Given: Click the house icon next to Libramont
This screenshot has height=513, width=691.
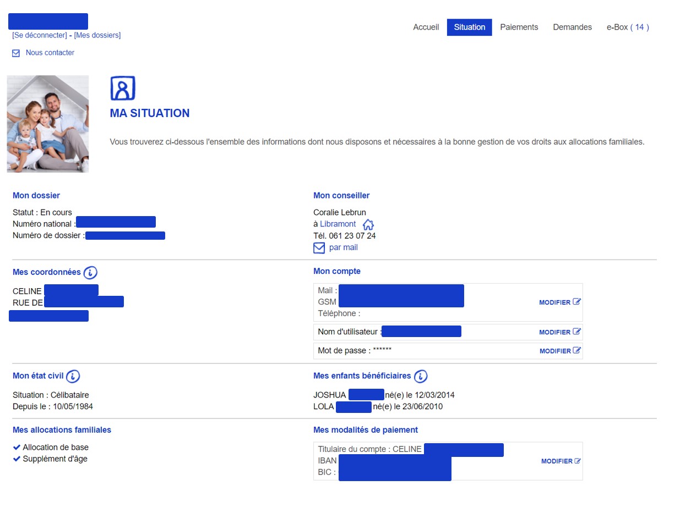Looking at the screenshot, I should [368, 225].
